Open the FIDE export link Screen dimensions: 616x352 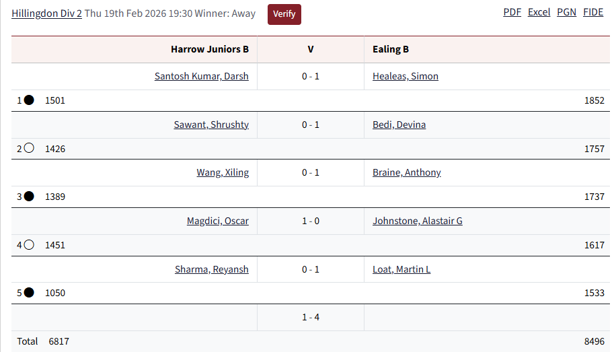click(x=593, y=12)
